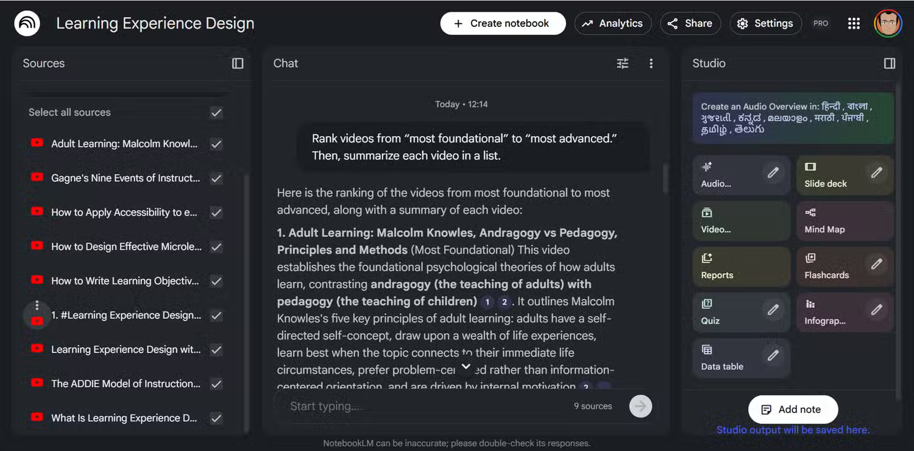914x451 pixels.
Task: Open chat more options menu
Action: [x=651, y=63]
